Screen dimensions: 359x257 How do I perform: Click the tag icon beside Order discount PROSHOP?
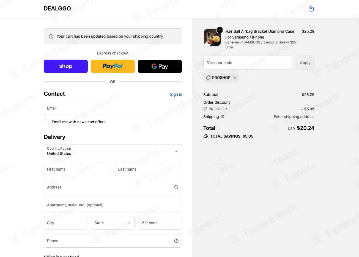(x=205, y=109)
